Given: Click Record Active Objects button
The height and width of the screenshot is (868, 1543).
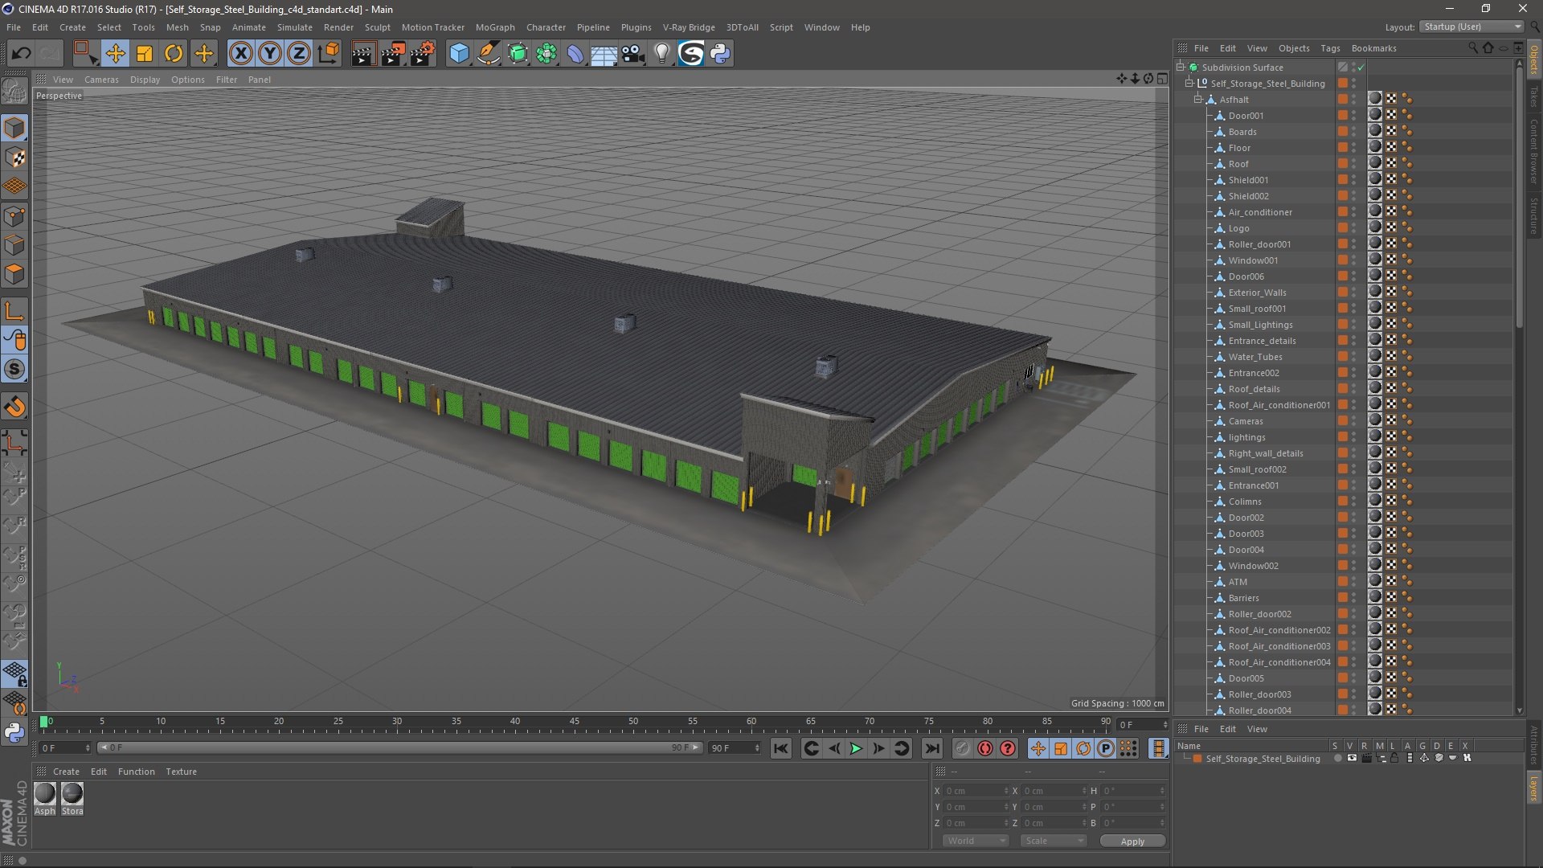Looking at the screenshot, I should 963,748.
